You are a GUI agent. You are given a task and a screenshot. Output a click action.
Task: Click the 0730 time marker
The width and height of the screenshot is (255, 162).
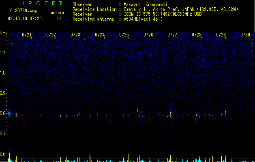click(x=245, y=35)
